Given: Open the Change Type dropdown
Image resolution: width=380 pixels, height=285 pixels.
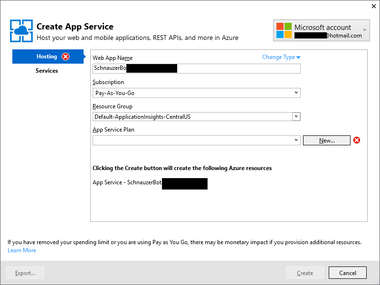Looking at the screenshot, I should (281, 57).
